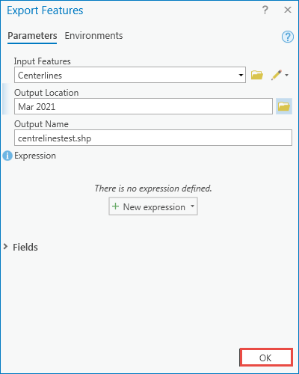Click the Expression info icon
299x374 pixels.
(7, 156)
